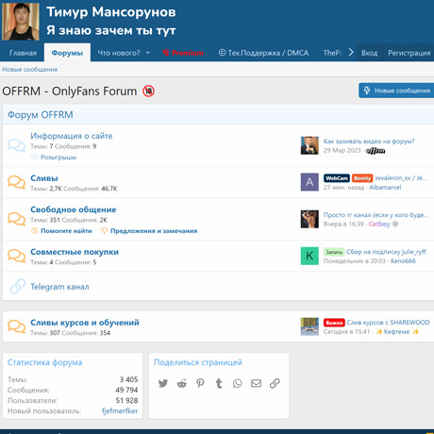
Task: Open the Telegram канал link
Action: [59, 287]
